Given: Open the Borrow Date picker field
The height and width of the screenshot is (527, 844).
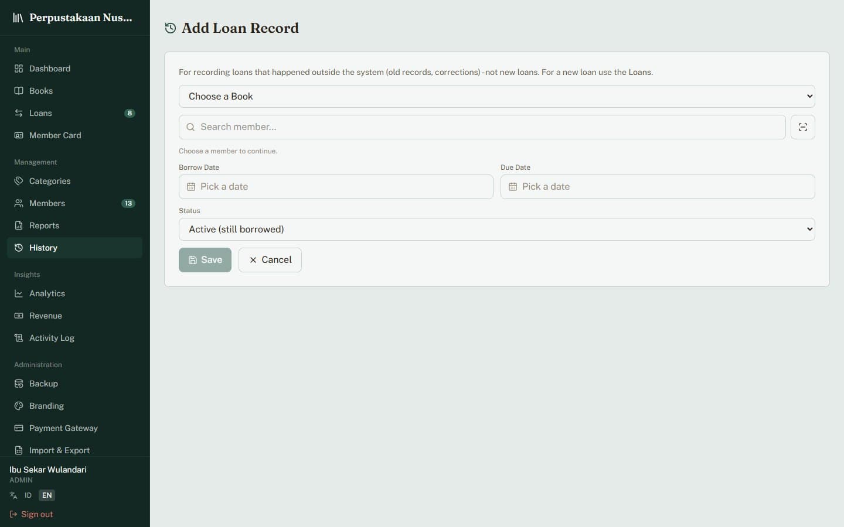Looking at the screenshot, I should click(x=336, y=187).
